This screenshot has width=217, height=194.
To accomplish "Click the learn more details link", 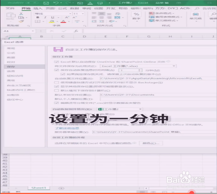I will click(67, 128).
